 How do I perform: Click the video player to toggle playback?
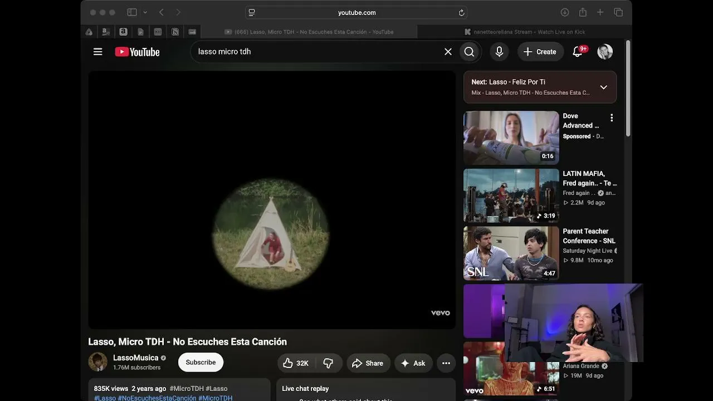[272, 200]
